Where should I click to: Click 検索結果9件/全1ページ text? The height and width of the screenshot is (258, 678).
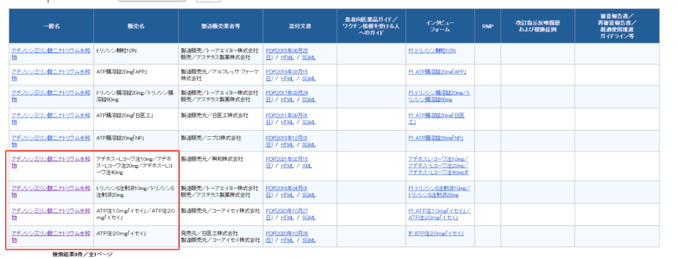(82, 254)
